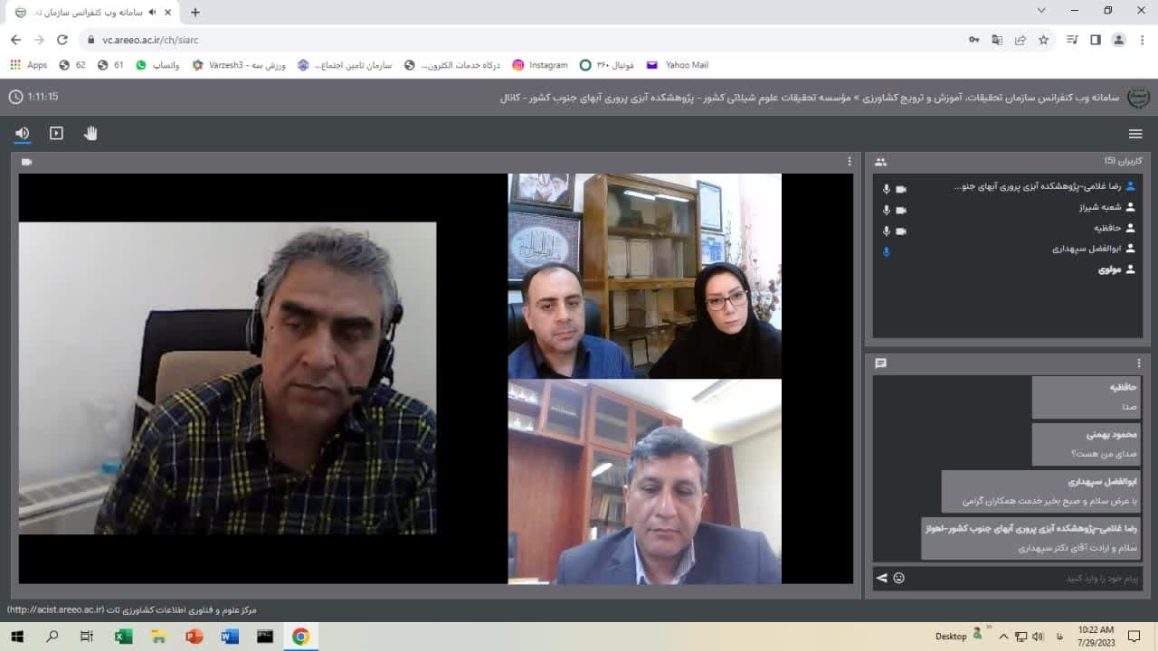Open the emoji picker in chat
Viewport: 1158px width, 651px height.
coord(898,578)
